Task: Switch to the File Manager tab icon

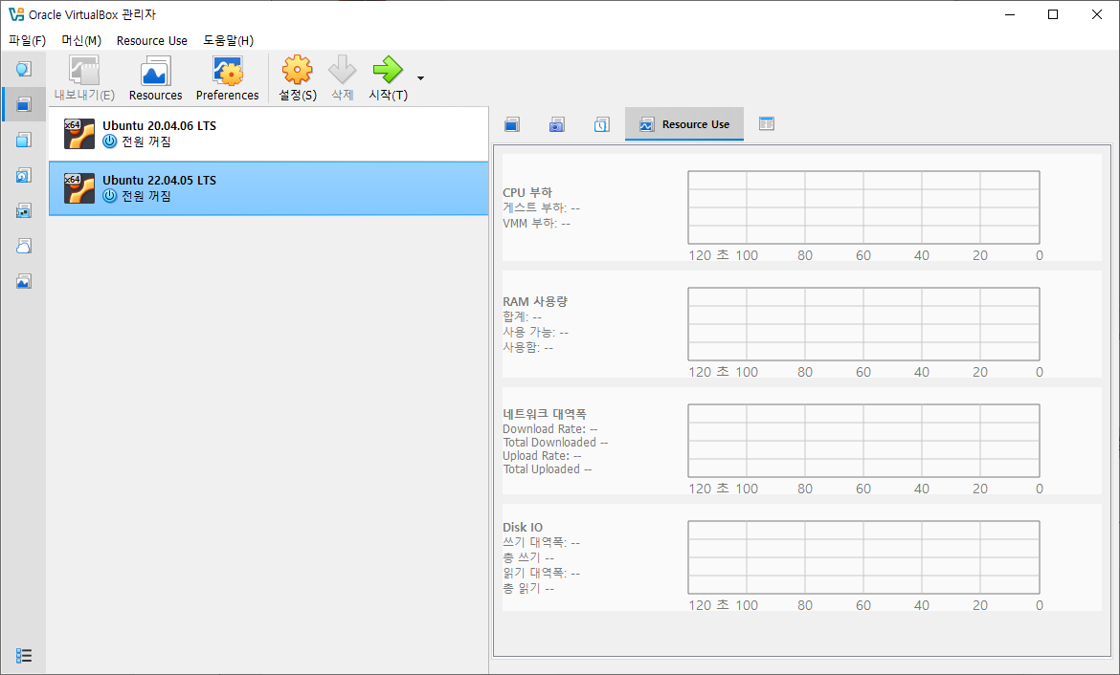Action: pos(767,124)
